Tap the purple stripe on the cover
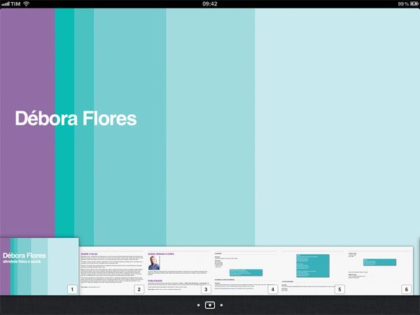Screen dimensions: 420x315 pos(27,175)
